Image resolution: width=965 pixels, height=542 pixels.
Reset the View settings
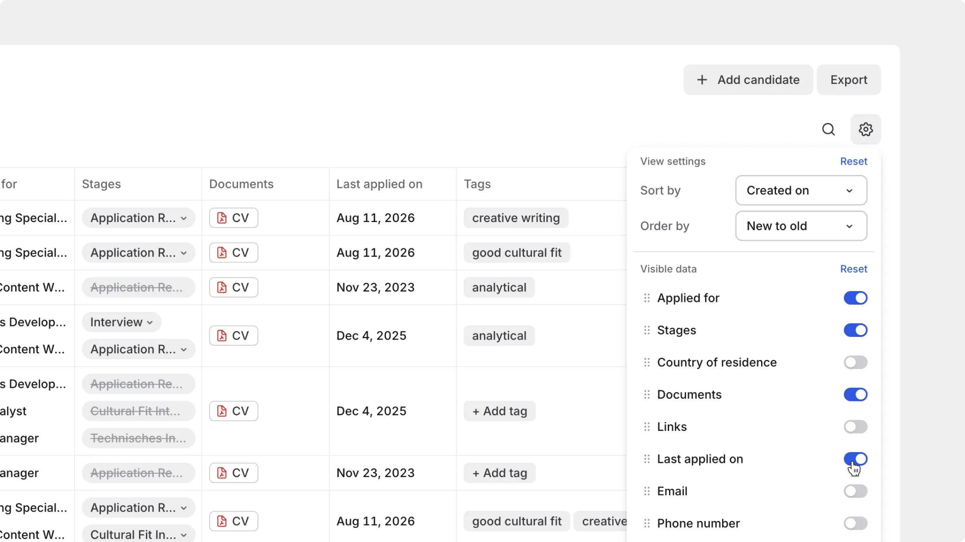coord(854,161)
